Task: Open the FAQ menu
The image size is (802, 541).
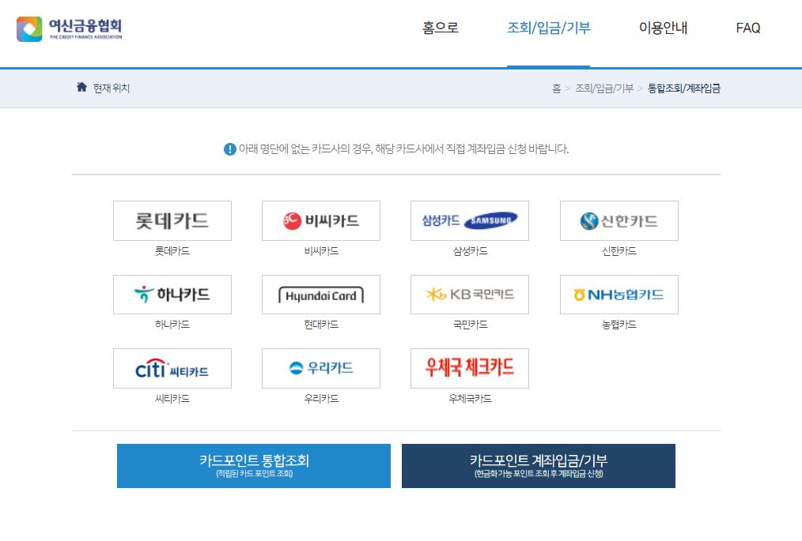Action: 747,28
